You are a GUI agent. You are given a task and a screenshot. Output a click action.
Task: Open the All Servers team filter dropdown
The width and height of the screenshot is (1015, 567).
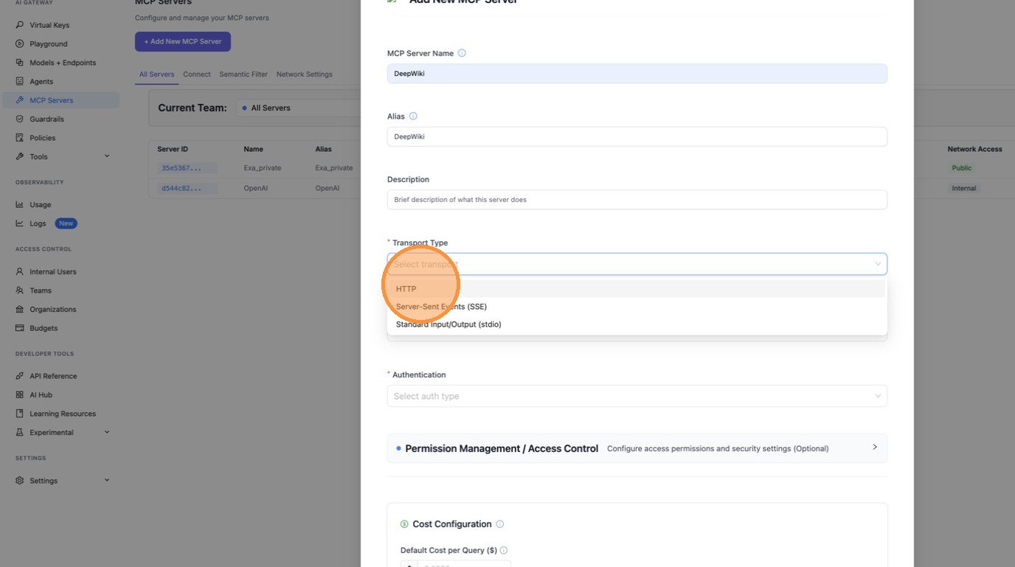tap(299, 108)
